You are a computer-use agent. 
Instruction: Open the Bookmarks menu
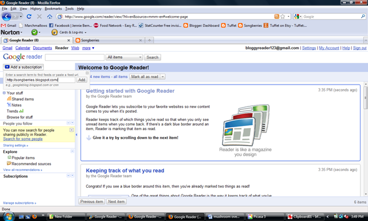(53, 9)
